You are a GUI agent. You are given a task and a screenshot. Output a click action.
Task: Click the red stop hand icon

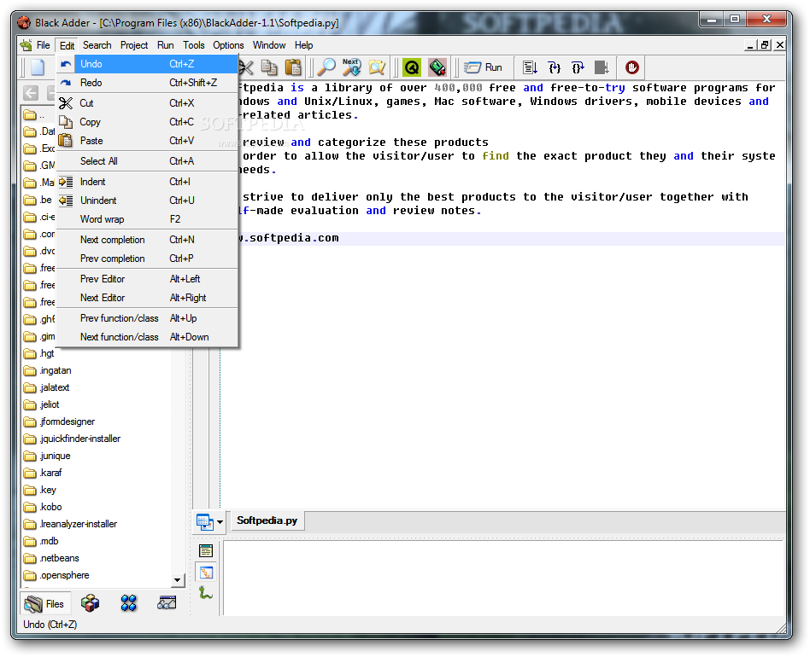coord(631,67)
